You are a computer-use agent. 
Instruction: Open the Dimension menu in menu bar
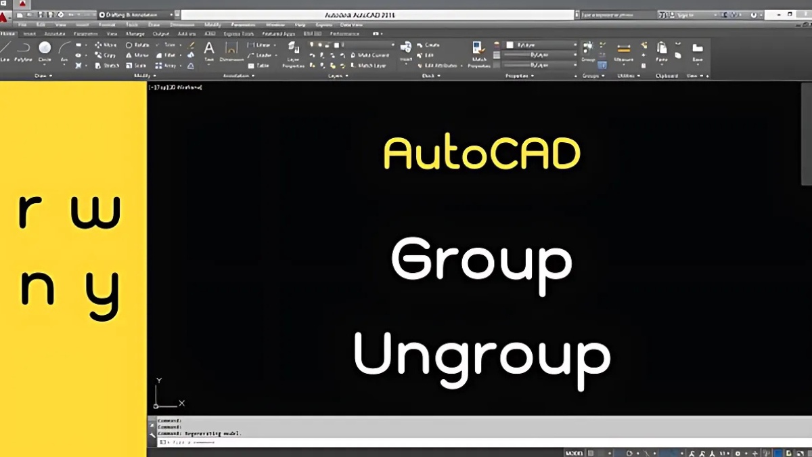click(x=183, y=24)
